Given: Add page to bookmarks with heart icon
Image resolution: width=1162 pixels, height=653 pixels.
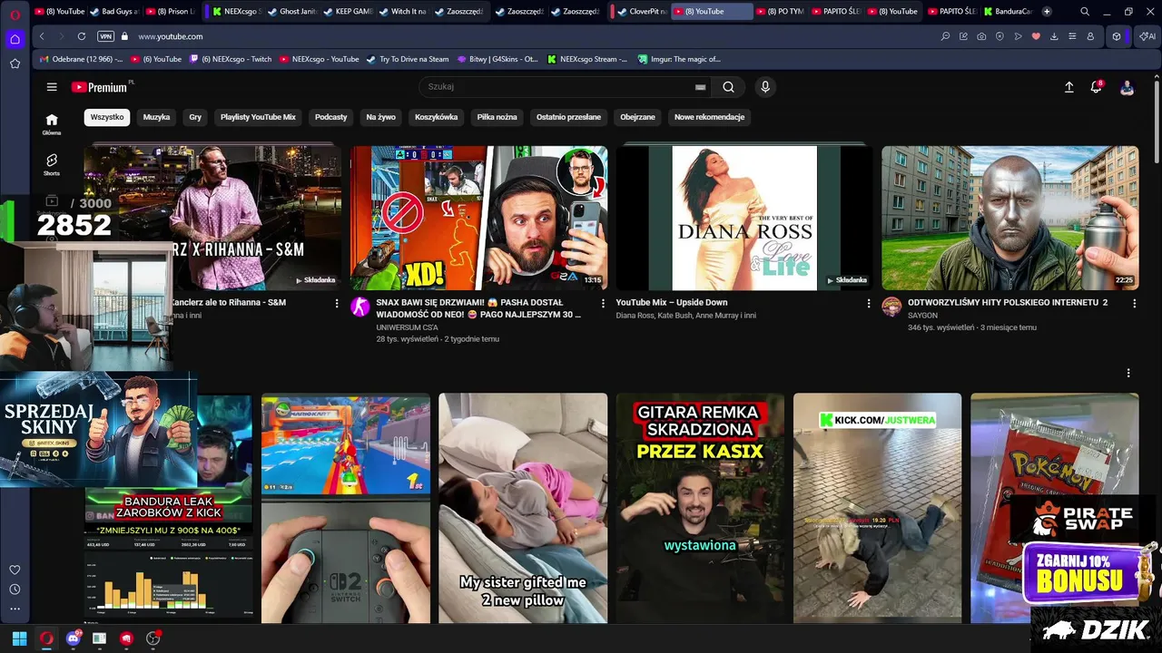Looking at the screenshot, I should pyautogui.click(x=1036, y=36).
